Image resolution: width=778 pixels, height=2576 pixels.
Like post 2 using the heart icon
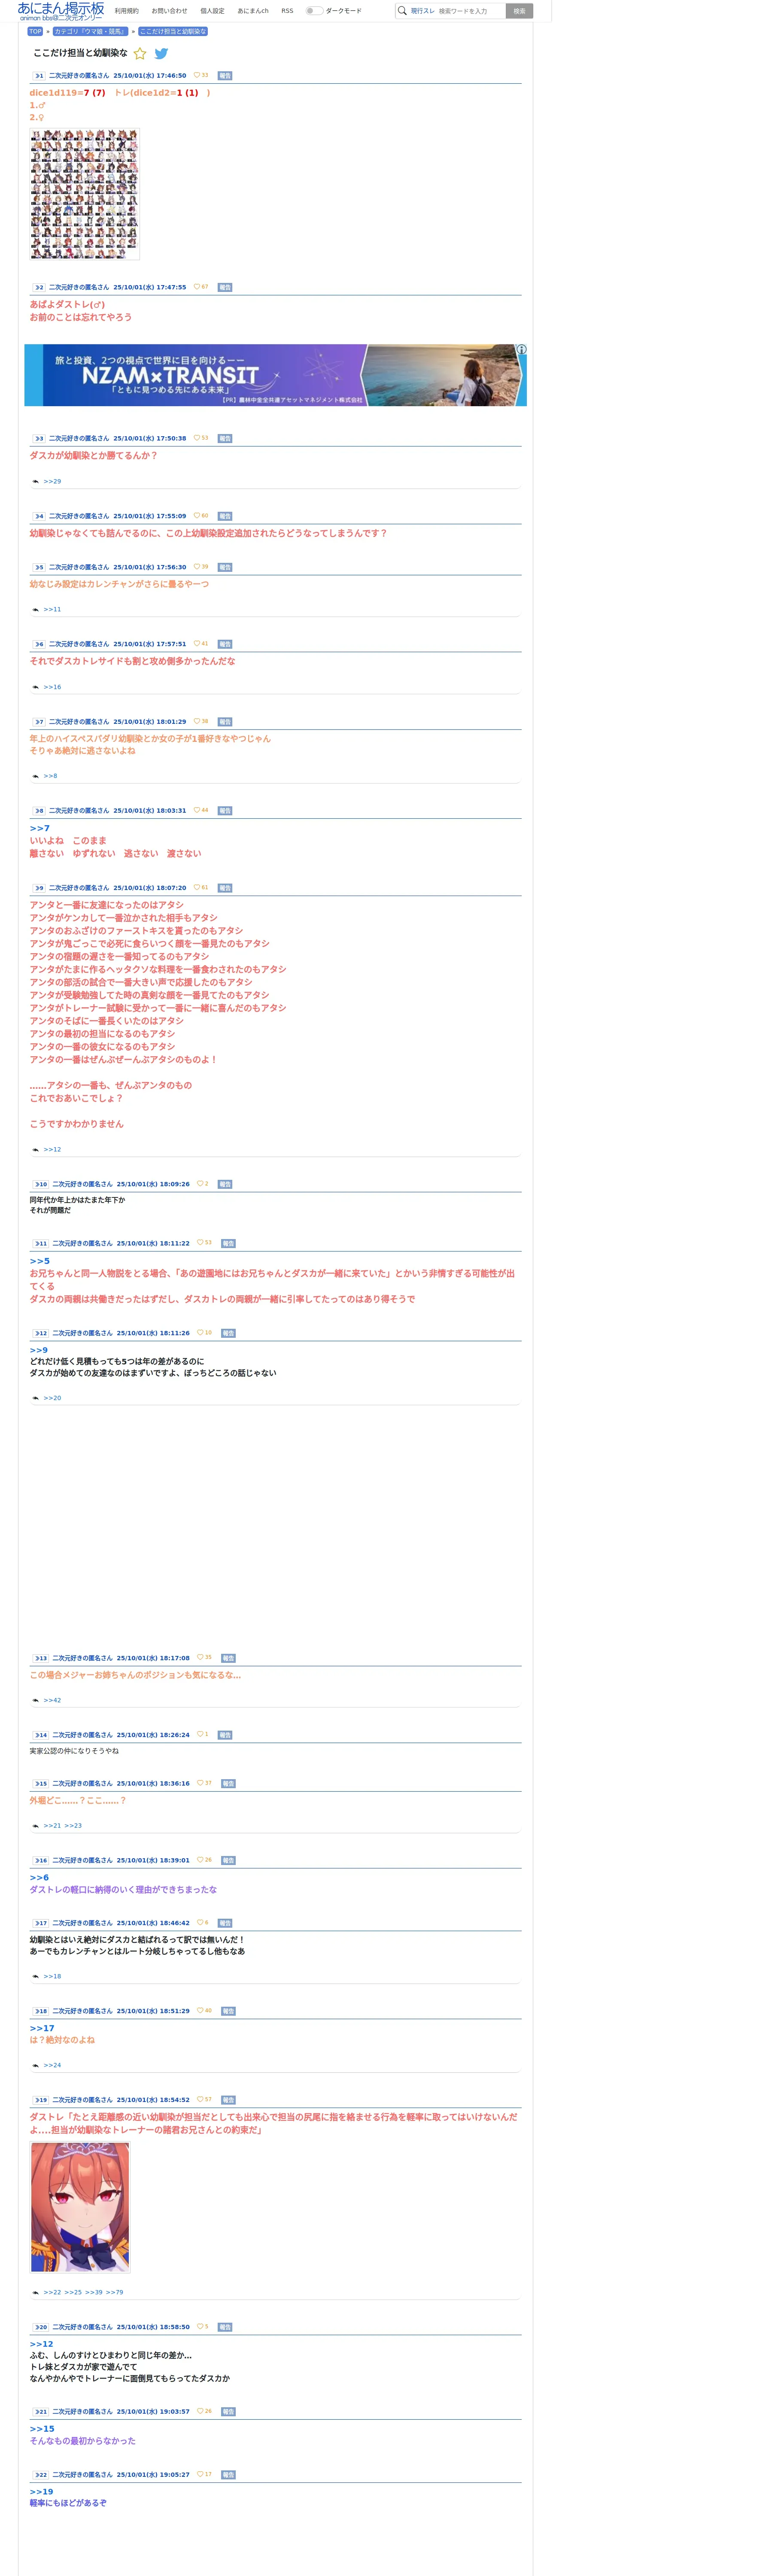[197, 287]
